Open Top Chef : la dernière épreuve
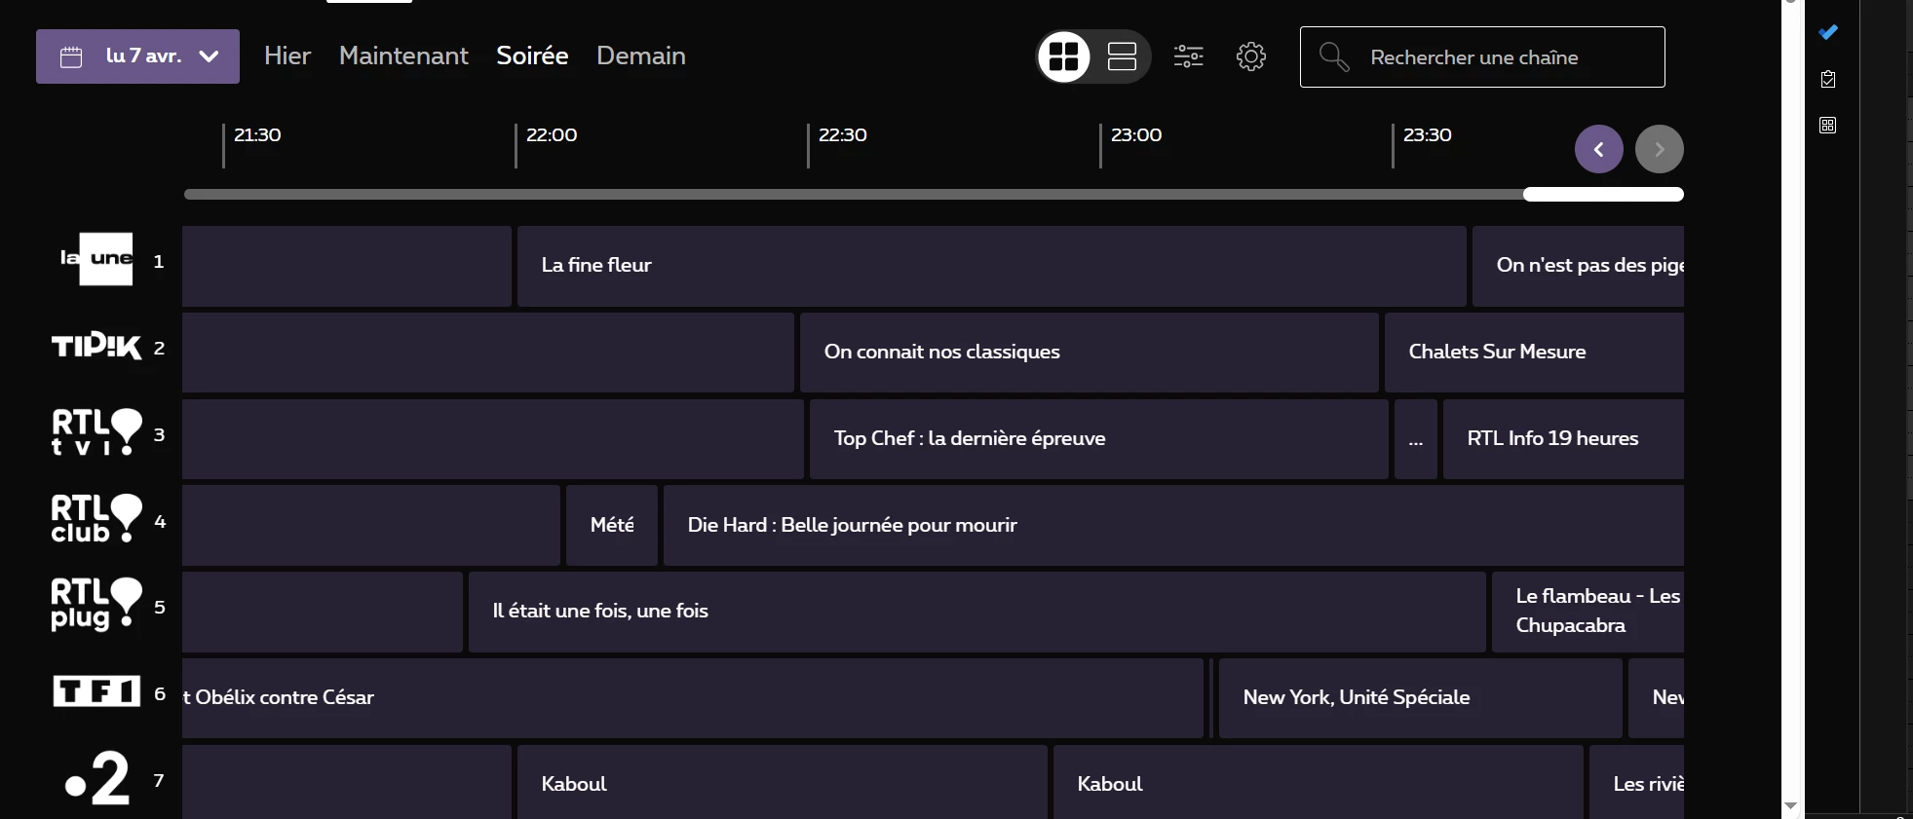Viewport: 1913px width, 819px height. (x=1097, y=439)
